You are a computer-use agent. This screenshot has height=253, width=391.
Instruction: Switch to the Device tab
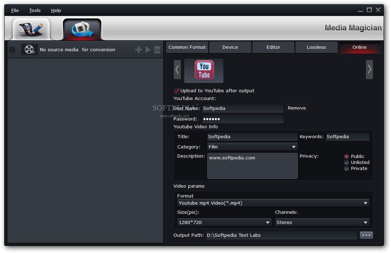tap(230, 47)
